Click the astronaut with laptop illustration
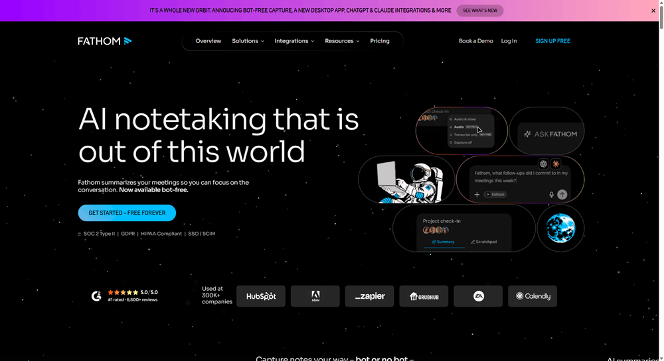Viewport: 664px width, 361px height. [408, 181]
